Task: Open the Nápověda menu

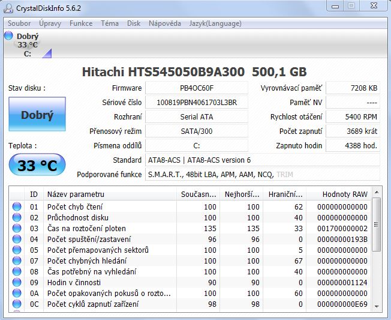Action: coord(164,23)
